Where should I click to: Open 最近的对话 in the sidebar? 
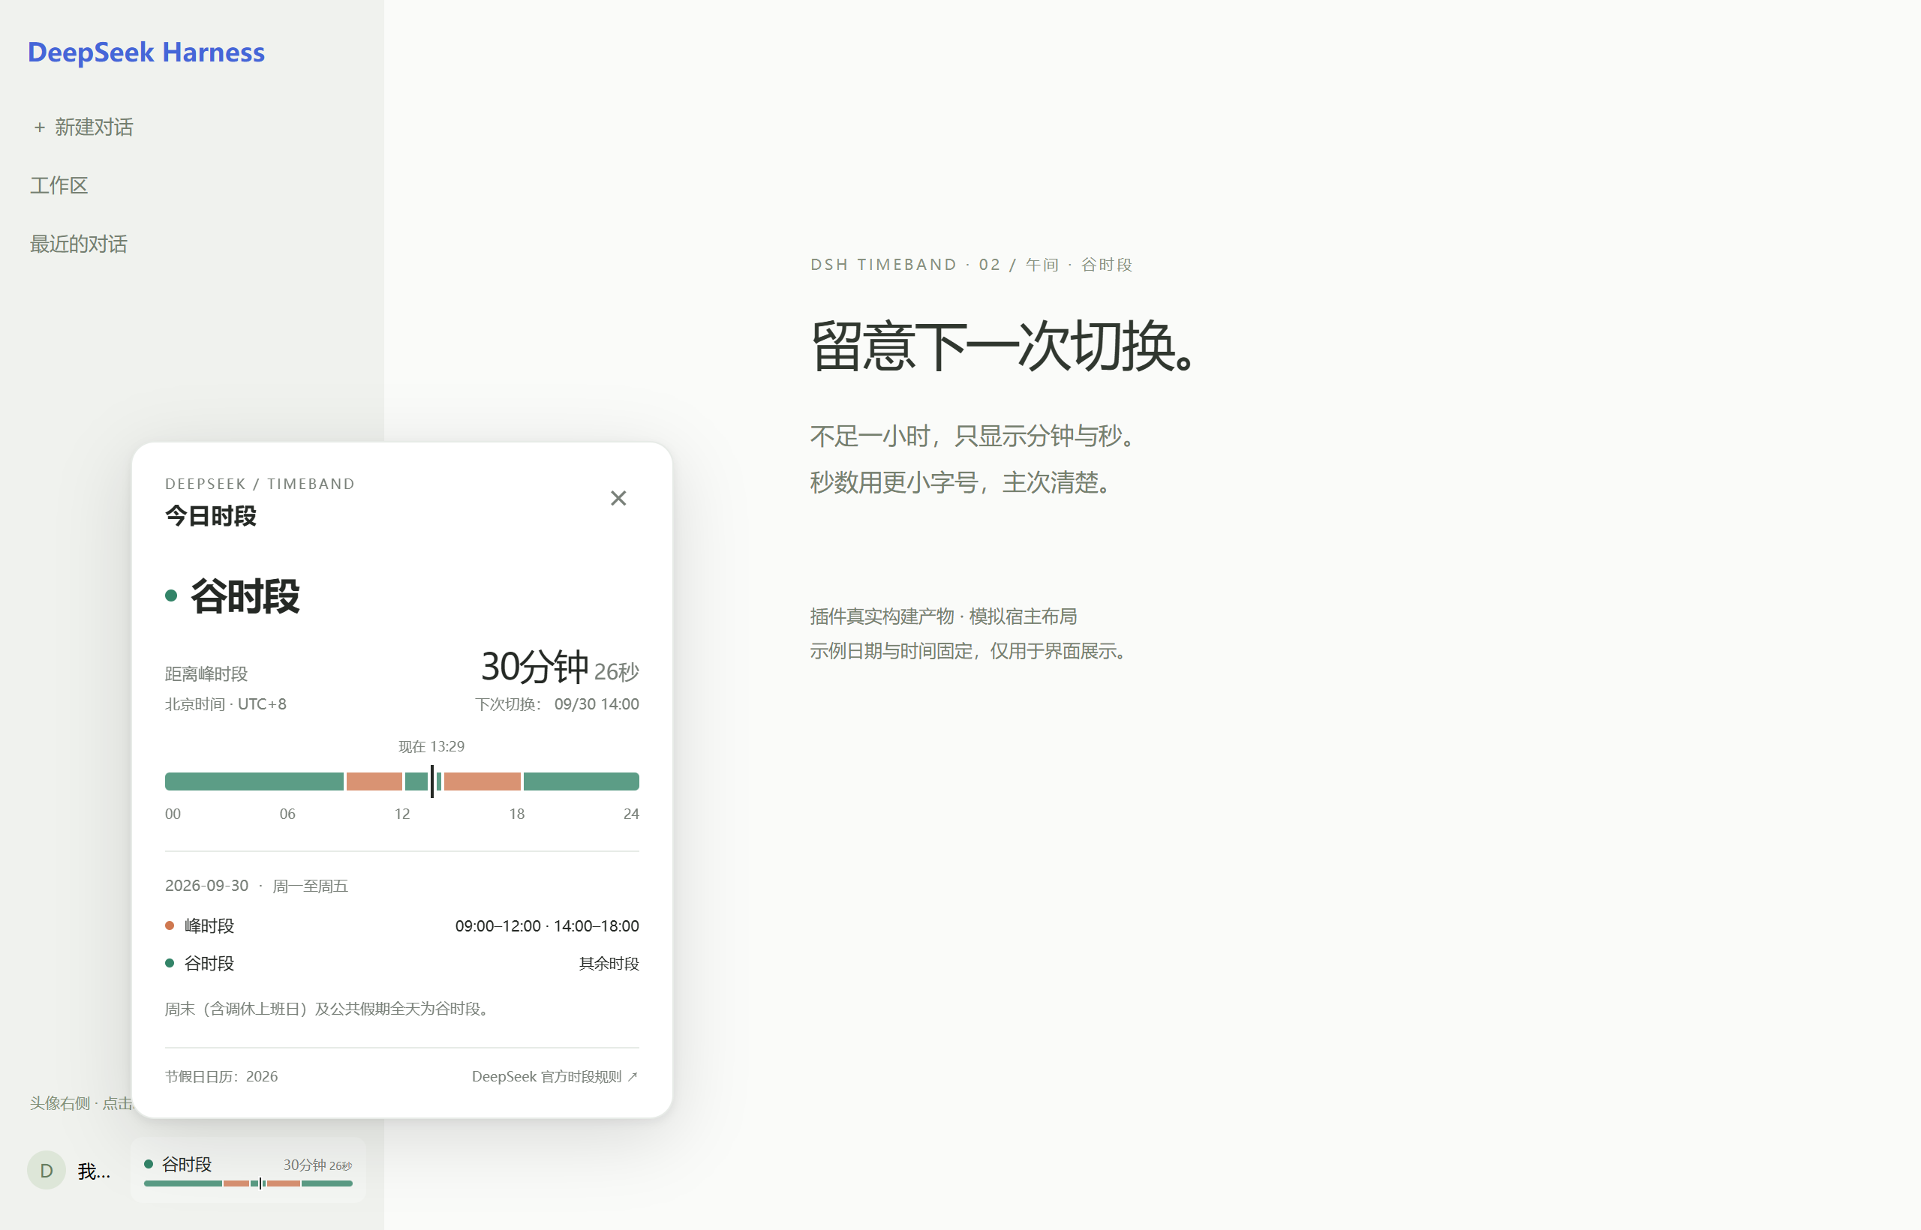coord(78,244)
